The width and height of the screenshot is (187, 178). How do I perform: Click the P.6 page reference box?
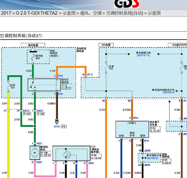point(64,127)
